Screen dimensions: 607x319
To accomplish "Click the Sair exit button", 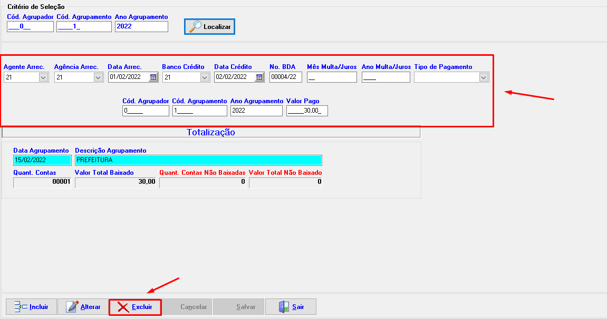I will click(x=291, y=307).
